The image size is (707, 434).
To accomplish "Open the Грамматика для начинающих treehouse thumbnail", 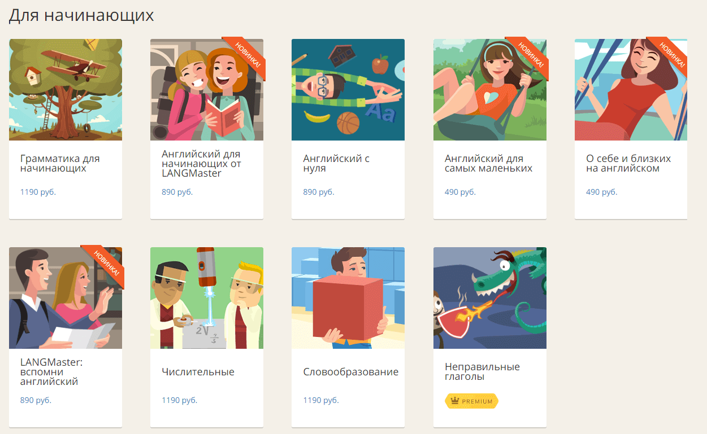I will (66, 90).
